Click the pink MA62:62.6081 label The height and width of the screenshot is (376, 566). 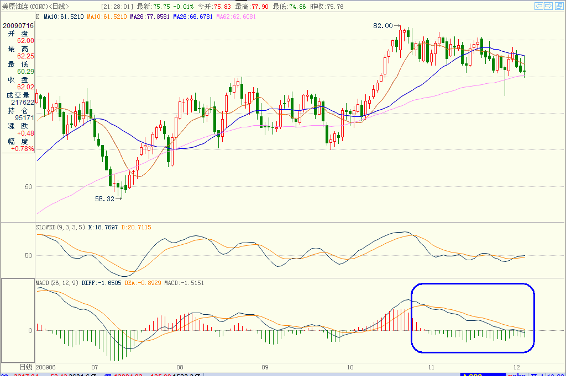point(236,17)
